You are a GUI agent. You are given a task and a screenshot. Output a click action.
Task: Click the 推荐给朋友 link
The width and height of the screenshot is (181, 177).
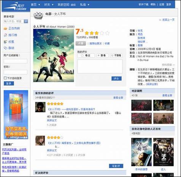[x=95, y=43]
